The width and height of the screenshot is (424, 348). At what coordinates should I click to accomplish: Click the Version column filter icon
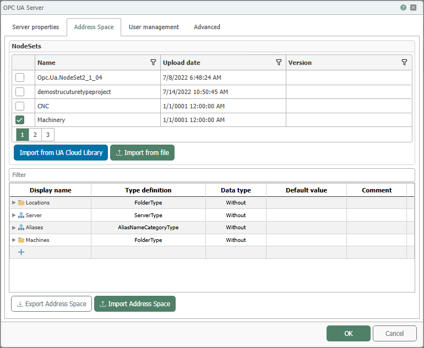coord(404,62)
